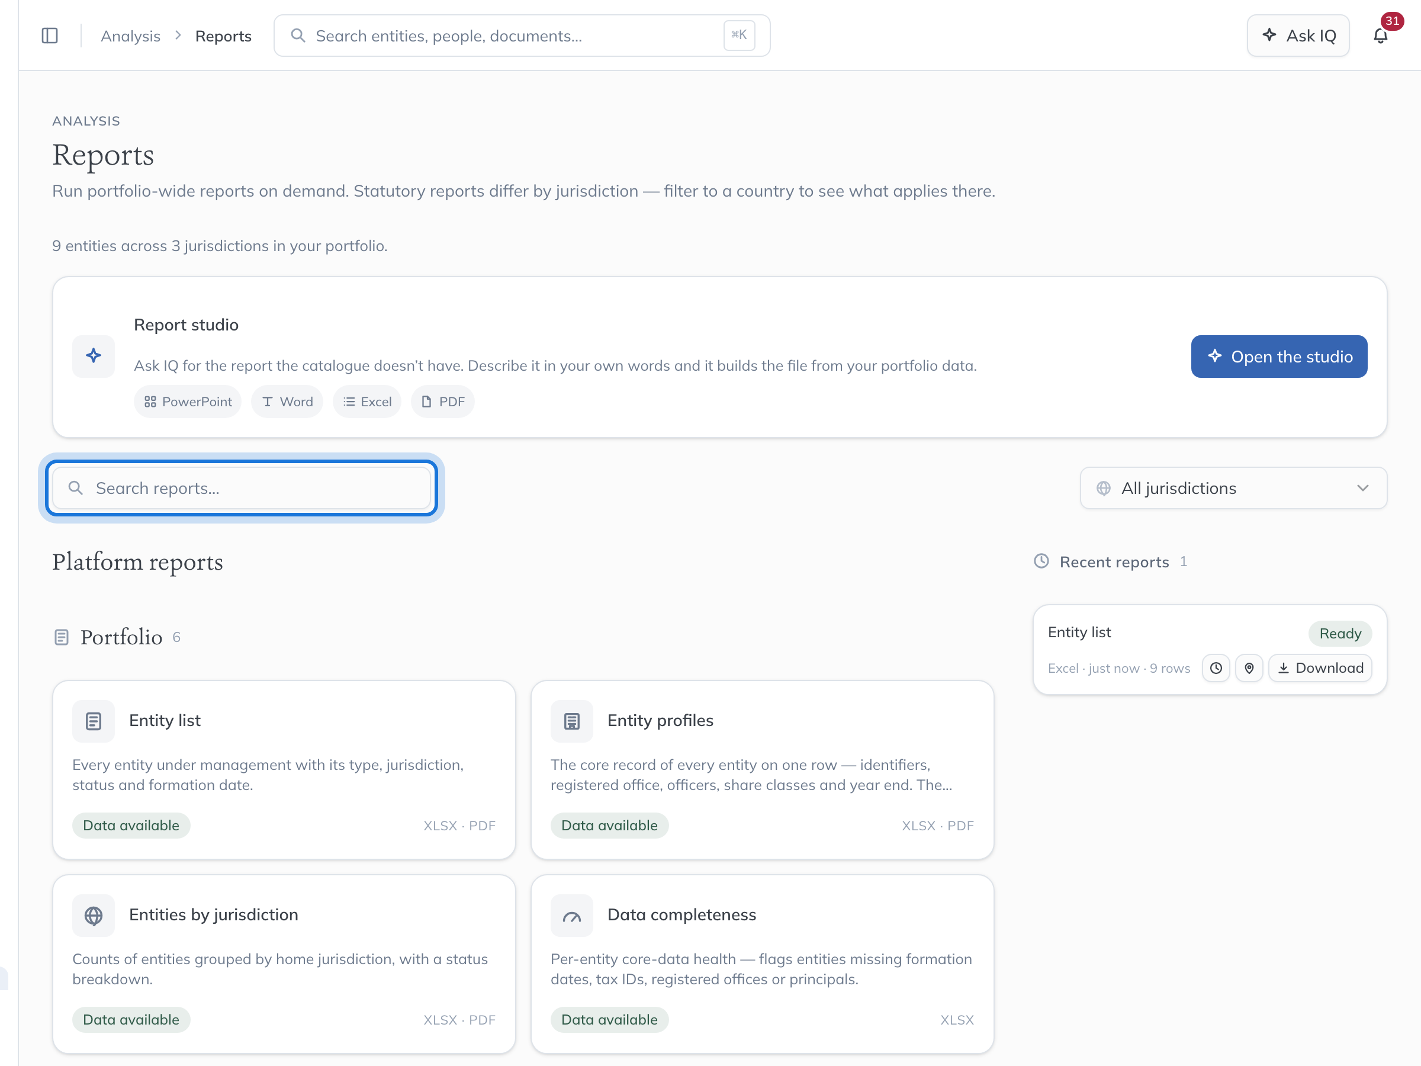Image resolution: width=1421 pixels, height=1066 pixels.
Task: Toggle the sidebar panel icon
Action: 50,36
